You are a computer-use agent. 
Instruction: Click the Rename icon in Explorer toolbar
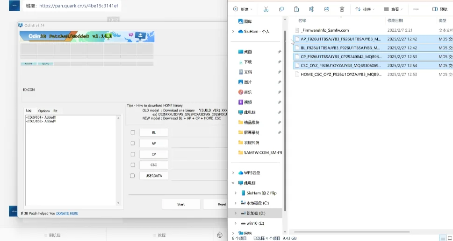pyautogui.click(x=311, y=9)
